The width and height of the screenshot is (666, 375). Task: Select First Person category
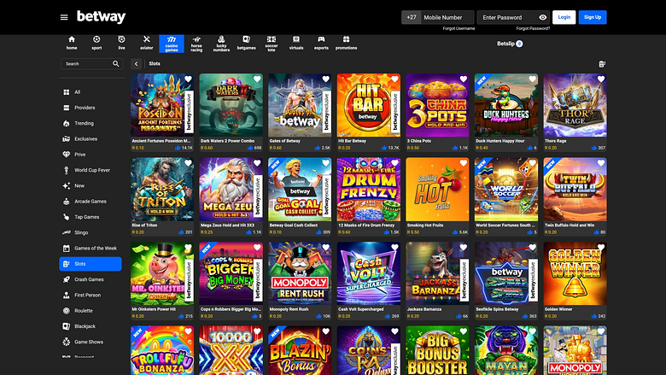(91, 296)
